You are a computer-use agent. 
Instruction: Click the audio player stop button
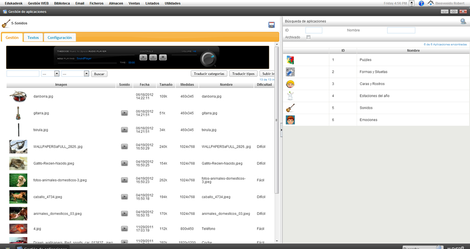pos(163,57)
